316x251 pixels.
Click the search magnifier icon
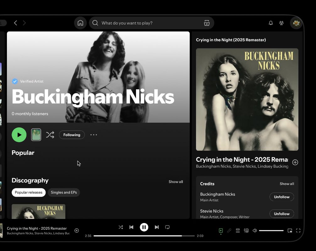coord(95,23)
